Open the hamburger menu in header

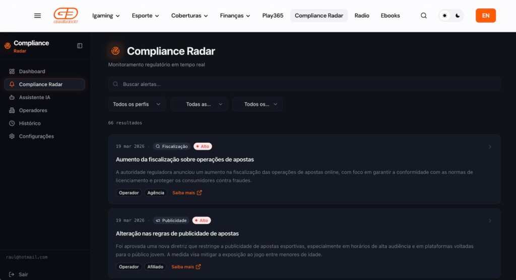(37, 16)
